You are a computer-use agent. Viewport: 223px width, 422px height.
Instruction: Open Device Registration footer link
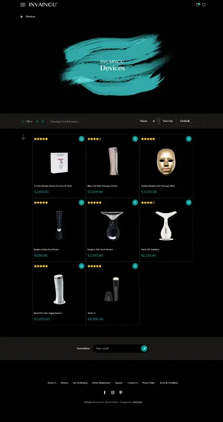pos(101,383)
